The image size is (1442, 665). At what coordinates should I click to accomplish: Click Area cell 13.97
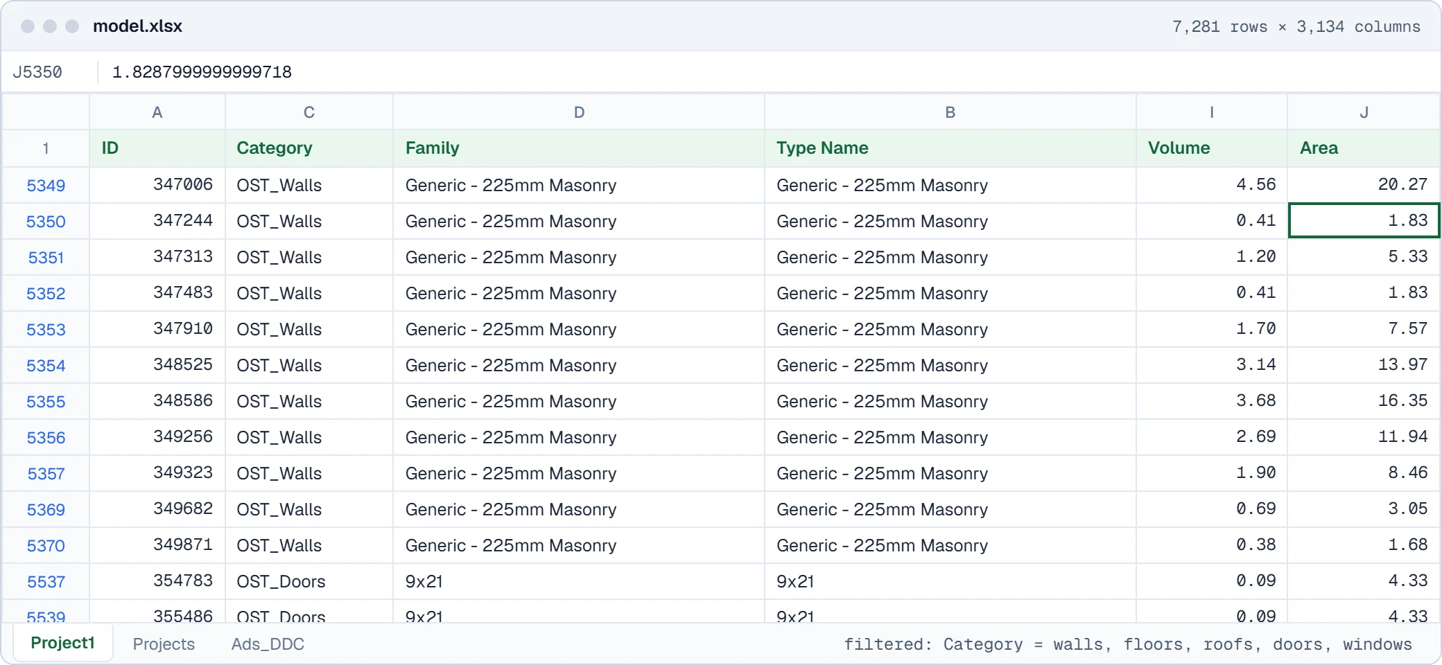tap(1364, 365)
